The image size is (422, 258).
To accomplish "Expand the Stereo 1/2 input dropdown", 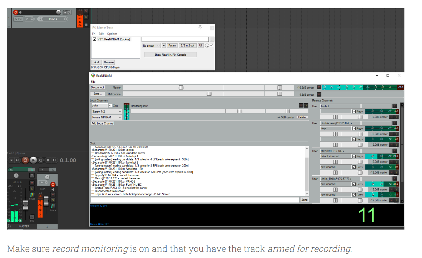I will tap(106, 112).
